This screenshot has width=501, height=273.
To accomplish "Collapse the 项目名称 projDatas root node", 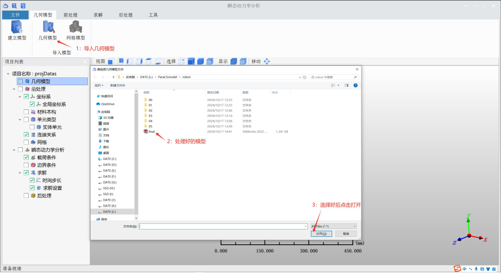I will tap(8, 74).
